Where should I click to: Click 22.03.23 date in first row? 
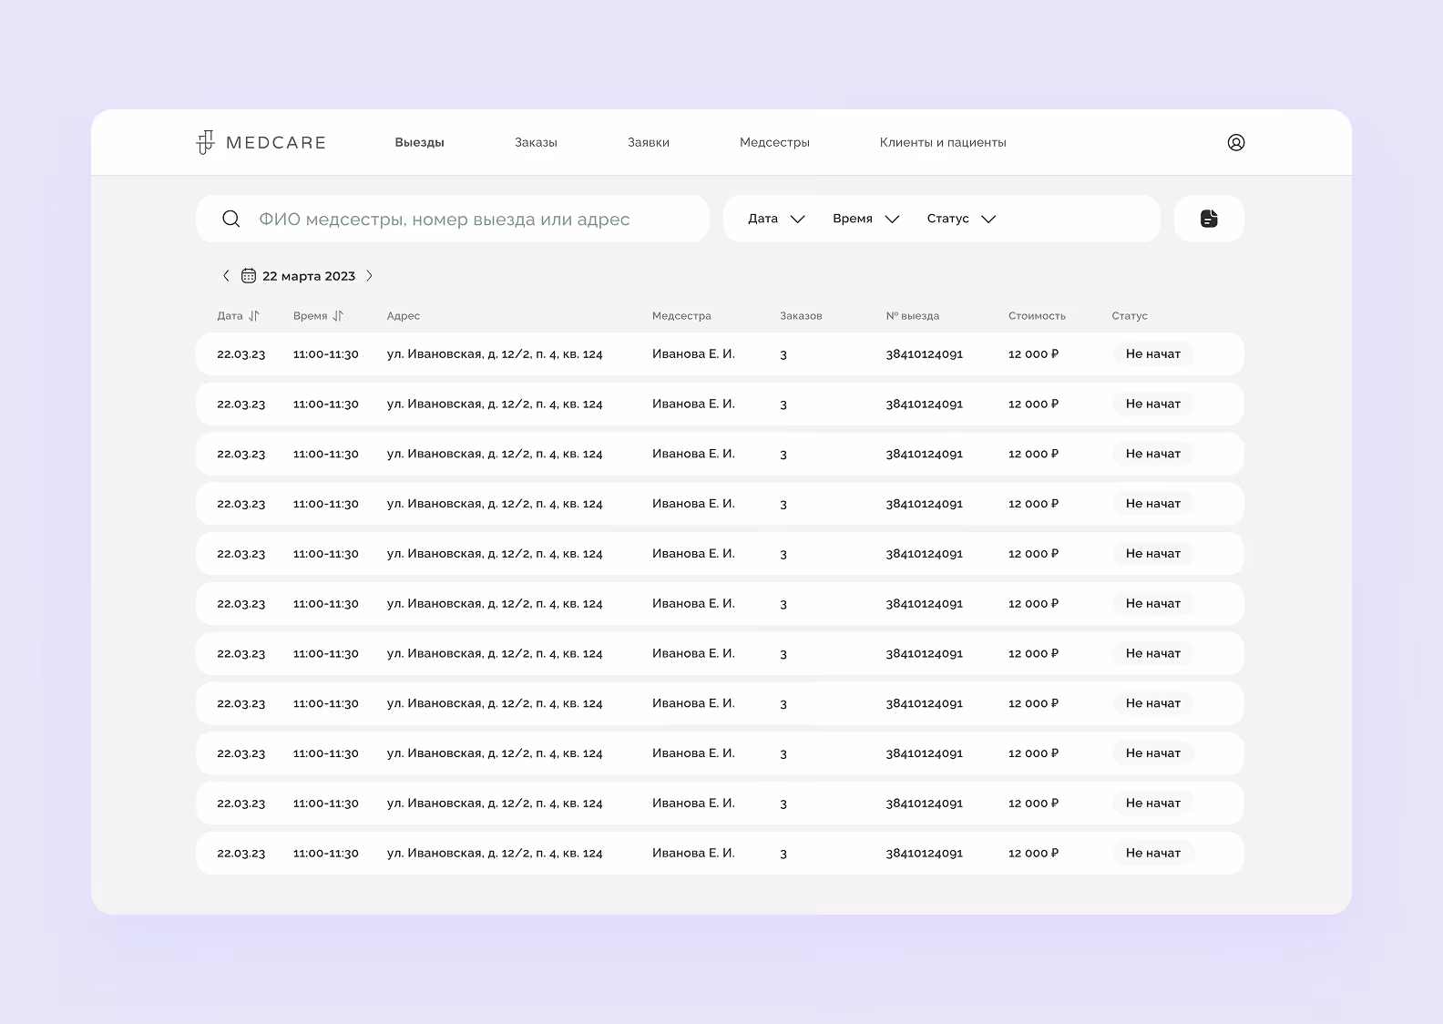click(240, 354)
